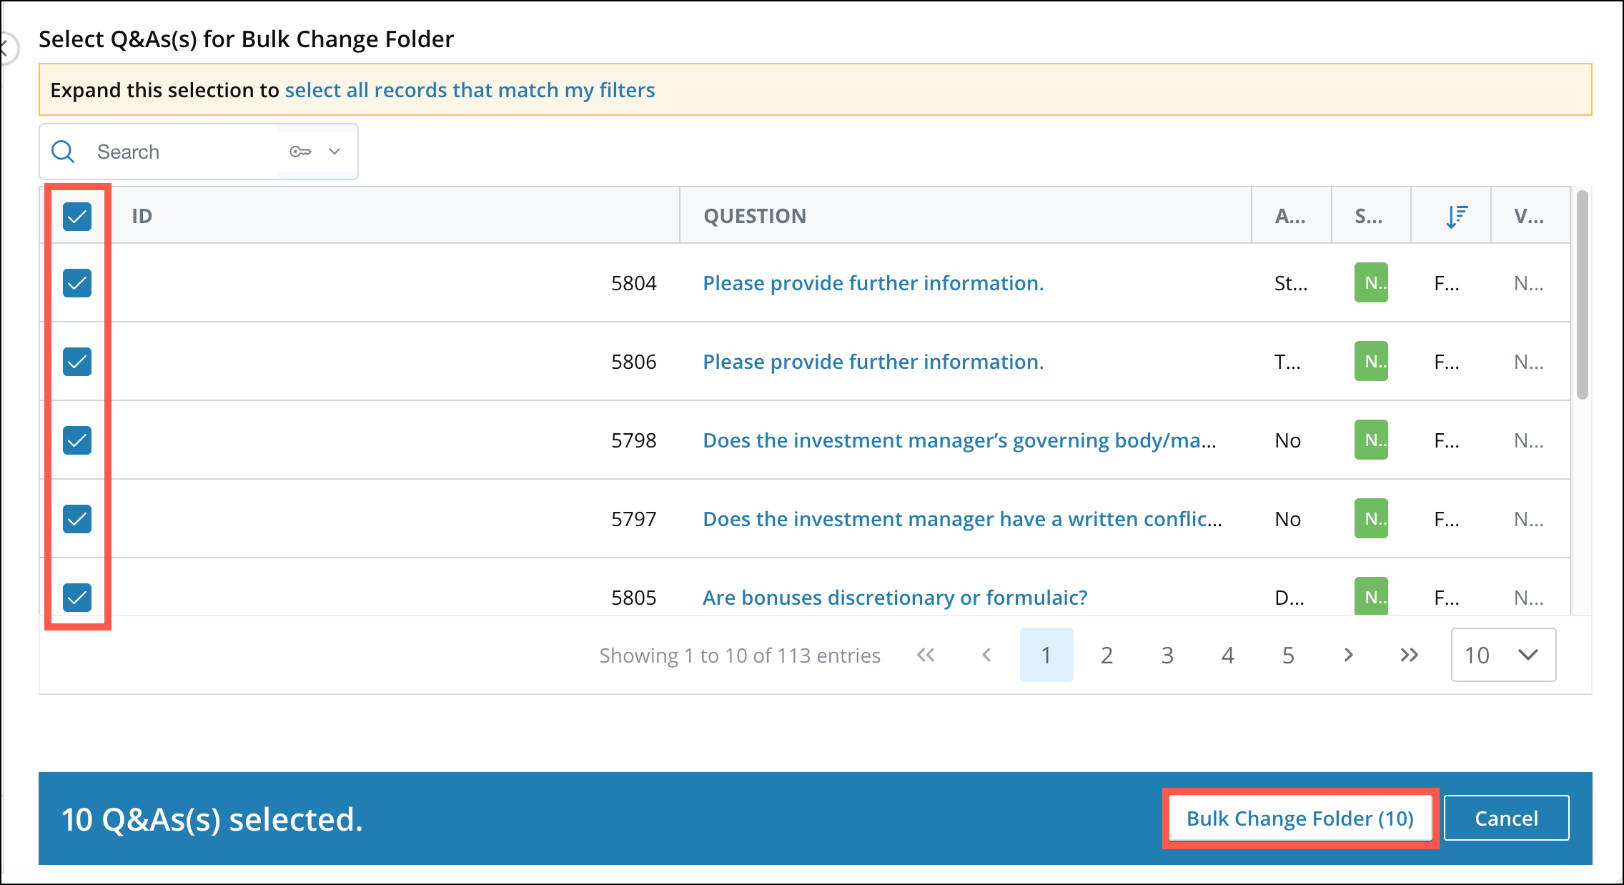
Task: Go to last page double-chevron
Action: coord(1409,655)
